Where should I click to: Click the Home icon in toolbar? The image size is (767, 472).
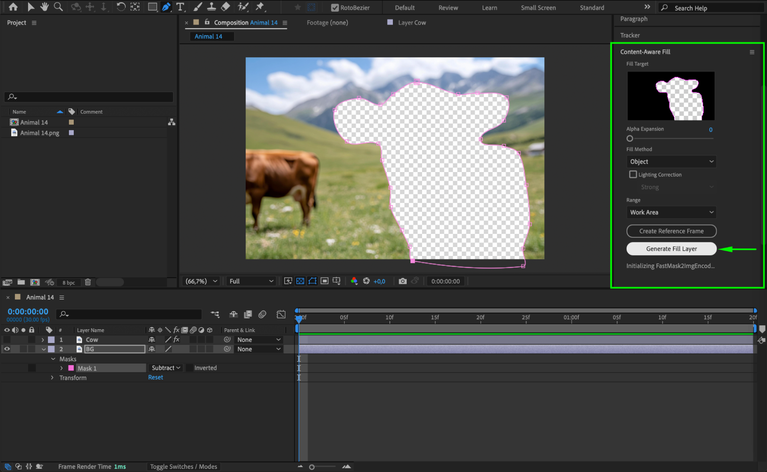pyautogui.click(x=13, y=7)
